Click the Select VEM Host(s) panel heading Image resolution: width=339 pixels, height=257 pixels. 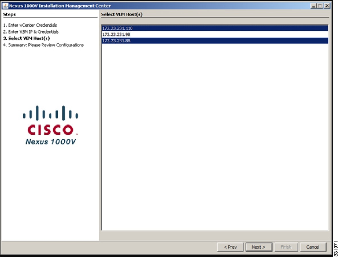[x=121, y=14]
